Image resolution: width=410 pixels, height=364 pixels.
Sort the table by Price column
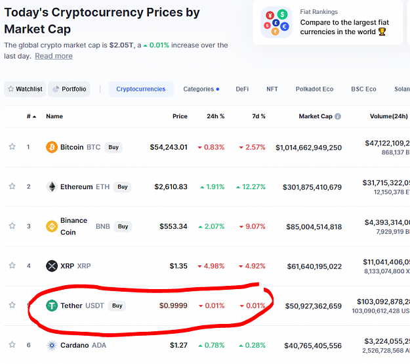[x=180, y=116]
